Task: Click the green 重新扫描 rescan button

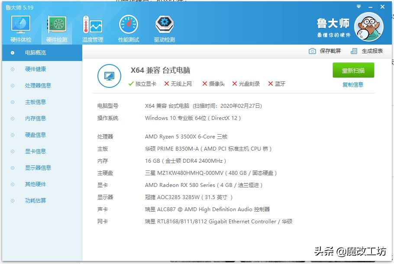Action: pyautogui.click(x=353, y=70)
